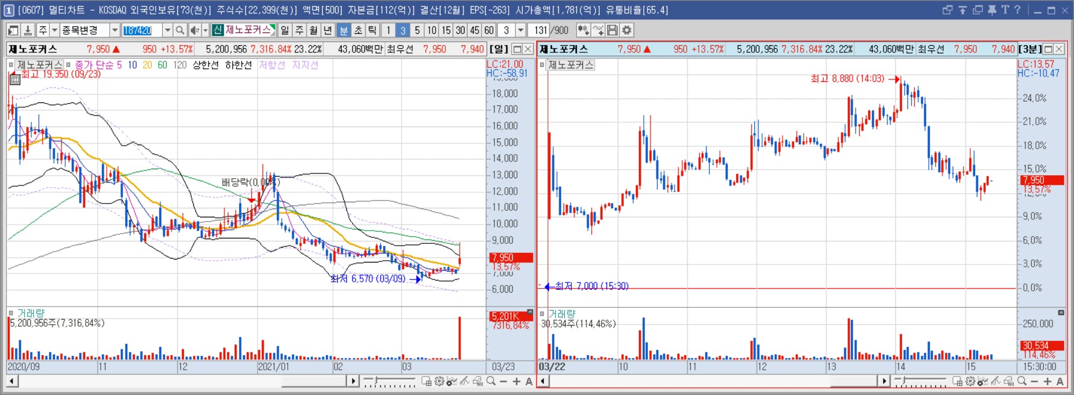Image resolution: width=1074 pixels, height=395 pixels.
Task: Select 초 (second) period button
Action: tap(358, 30)
